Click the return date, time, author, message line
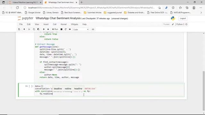Viewport: 205px width, 115px height. point(59,77)
